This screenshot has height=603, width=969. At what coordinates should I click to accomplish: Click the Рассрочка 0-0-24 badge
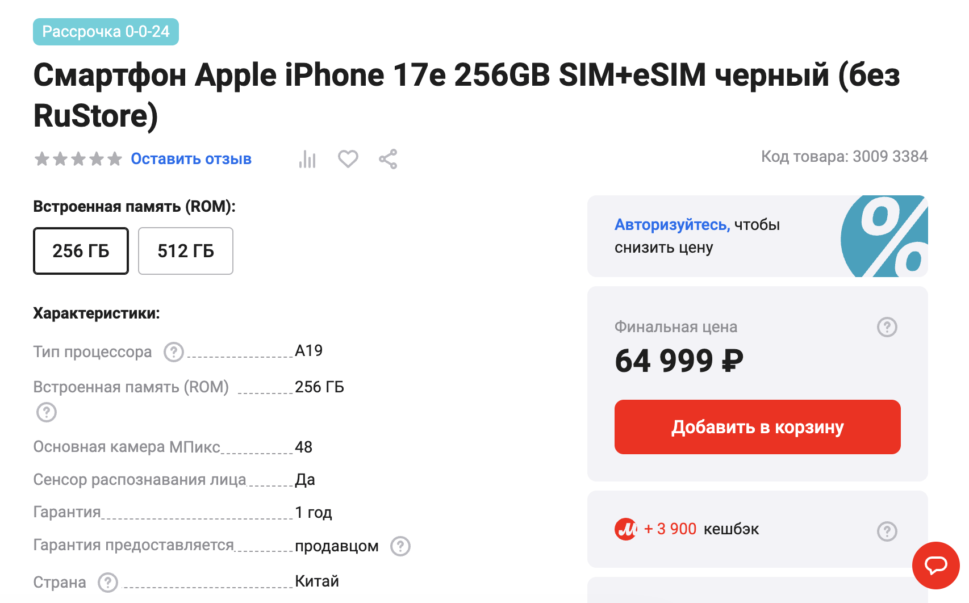(x=106, y=32)
